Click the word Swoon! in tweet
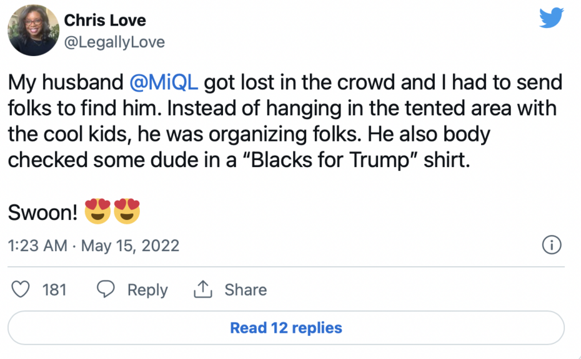The width and height of the screenshot is (581, 359). click(x=42, y=213)
